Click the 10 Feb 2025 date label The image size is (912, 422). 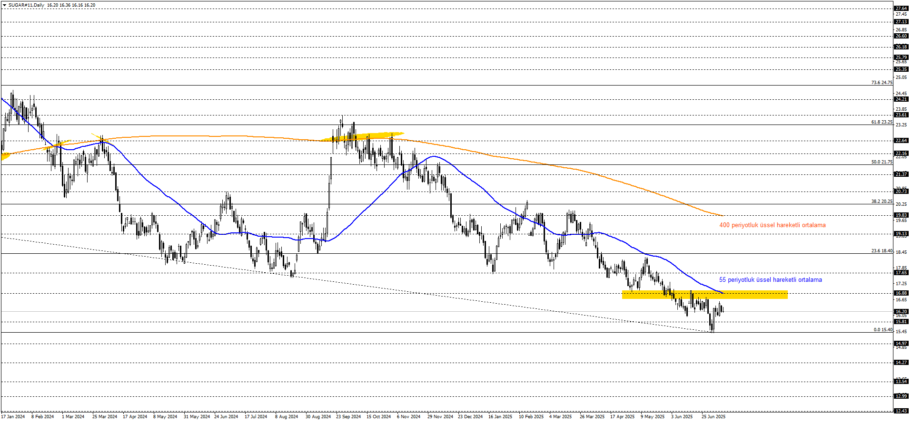(x=531, y=417)
